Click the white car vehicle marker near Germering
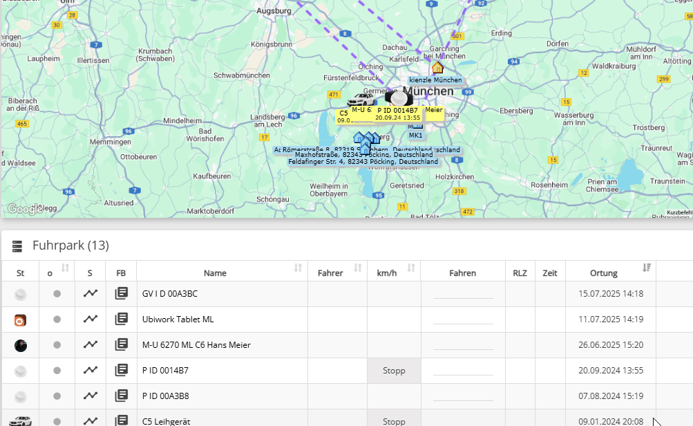 (x=361, y=98)
